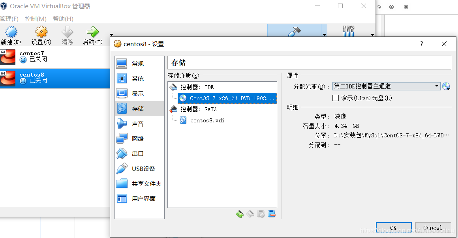This screenshot has height=238, width=458.
Task: Select the Machine Tools hammer icon
Action: click(x=294, y=31)
